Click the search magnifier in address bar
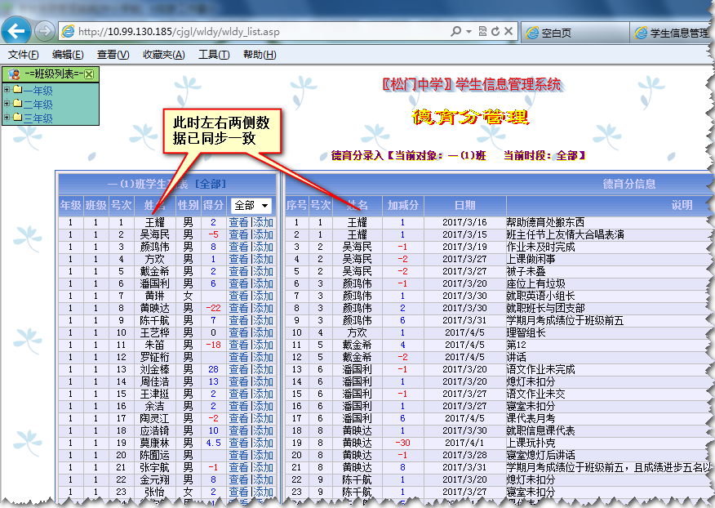This screenshot has height=508, width=715. (x=456, y=32)
